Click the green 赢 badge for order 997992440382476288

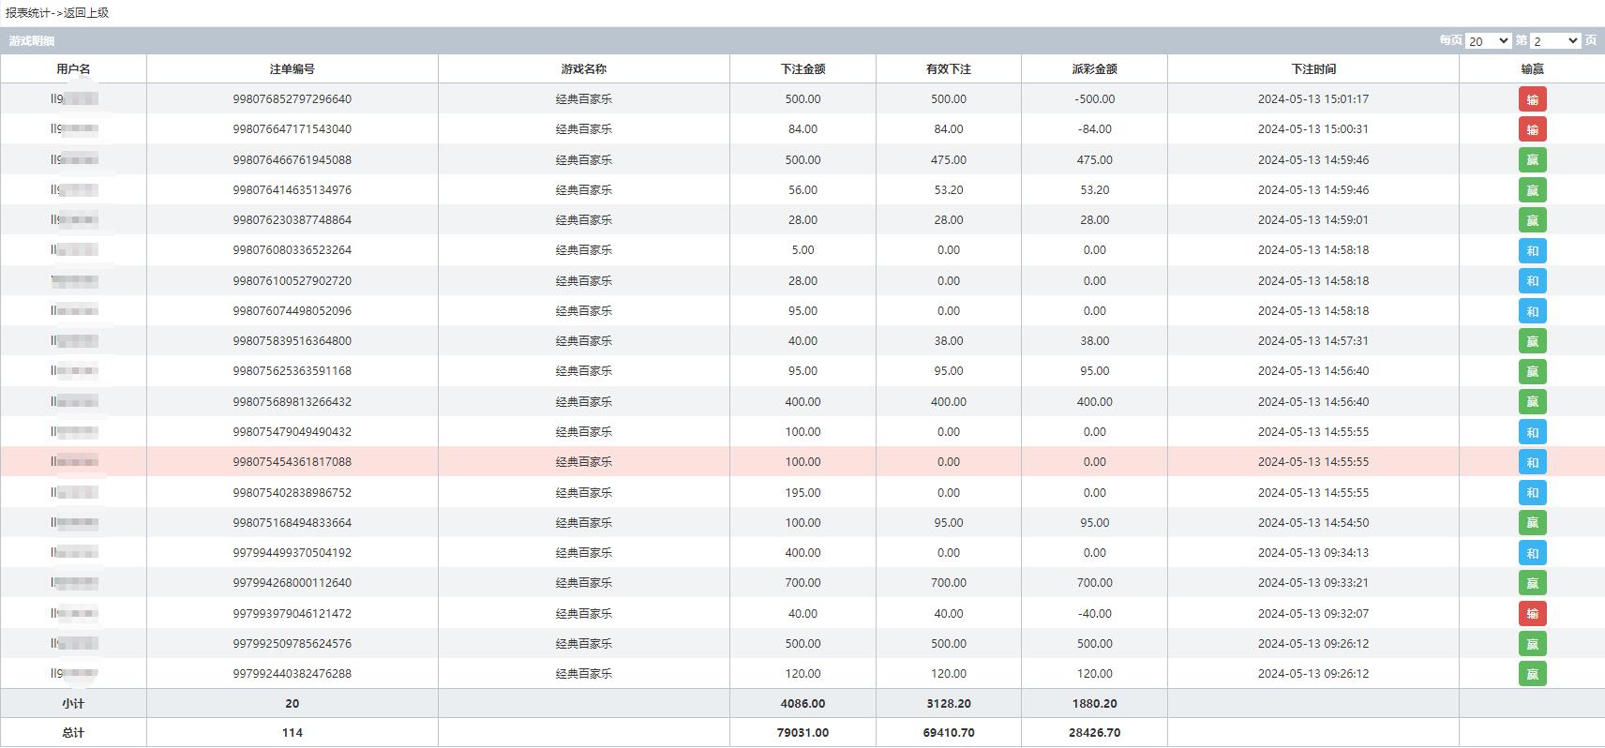click(x=1533, y=674)
